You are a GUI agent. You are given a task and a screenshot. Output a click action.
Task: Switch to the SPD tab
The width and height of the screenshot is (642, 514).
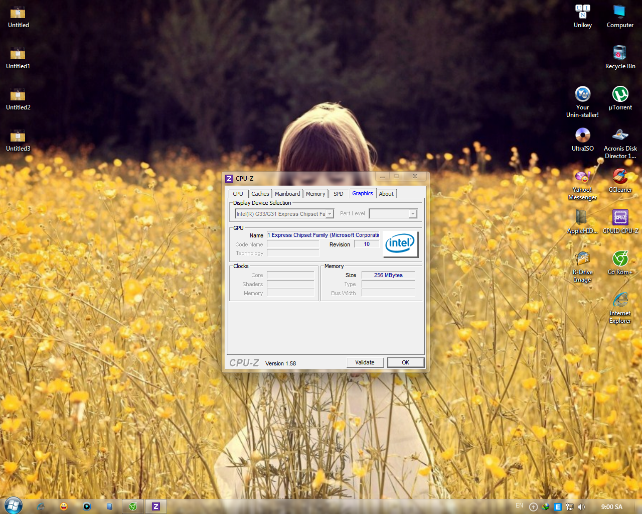pos(339,194)
